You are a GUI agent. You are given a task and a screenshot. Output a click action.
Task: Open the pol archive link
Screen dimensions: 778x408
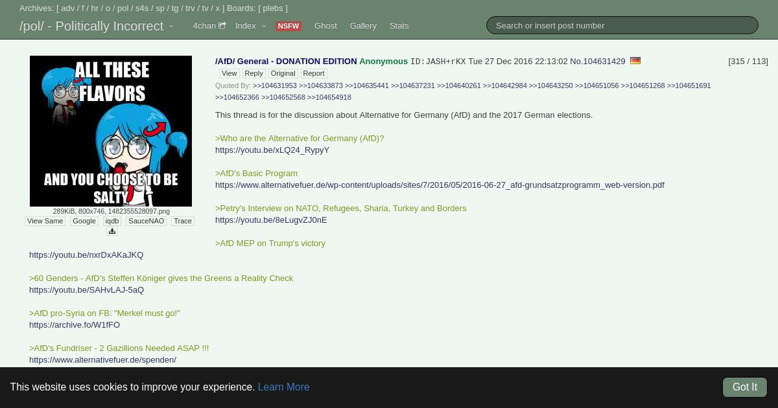click(123, 8)
